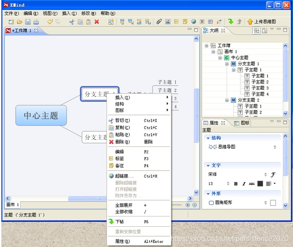The image size is (293, 247).
Task: Choose 全部展开 in context menu
Action: tap(139, 205)
